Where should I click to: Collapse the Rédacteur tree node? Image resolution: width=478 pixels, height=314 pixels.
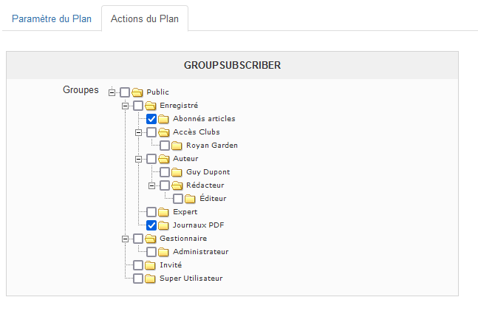152,185
